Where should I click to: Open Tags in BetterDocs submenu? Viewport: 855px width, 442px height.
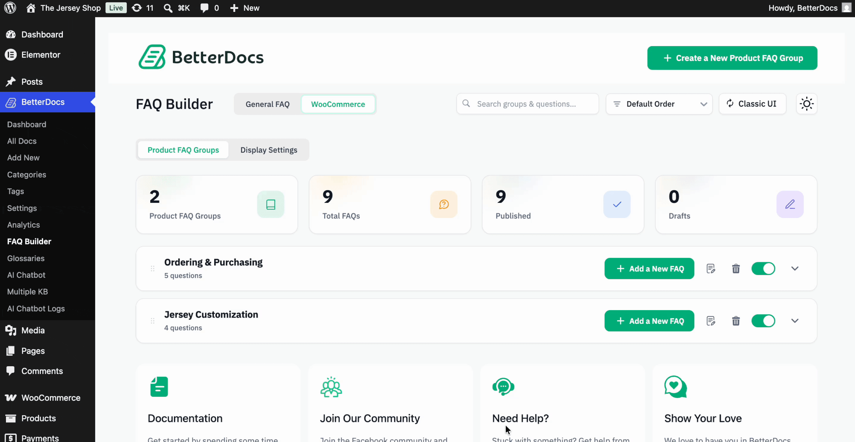click(16, 191)
